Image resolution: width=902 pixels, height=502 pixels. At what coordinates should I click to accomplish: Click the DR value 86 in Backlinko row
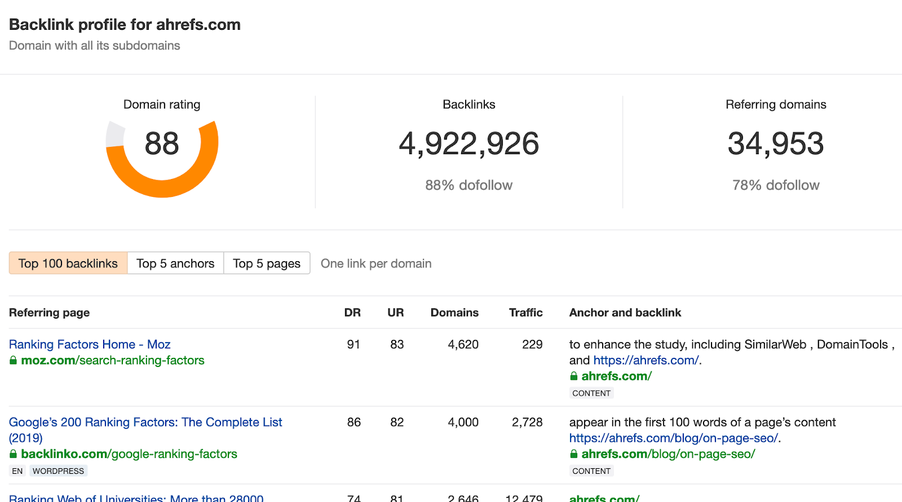(x=354, y=422)
